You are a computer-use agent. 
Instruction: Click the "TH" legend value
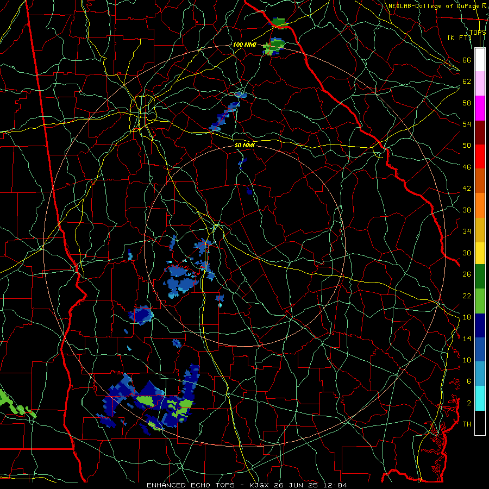[467, 424]
